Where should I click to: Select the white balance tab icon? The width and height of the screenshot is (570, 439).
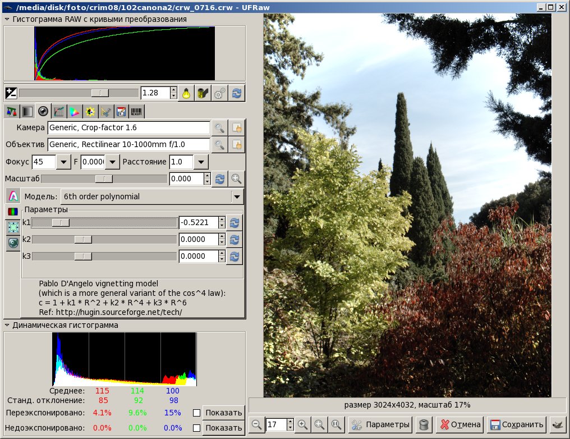pyautogui.click(x=12, y=112)
